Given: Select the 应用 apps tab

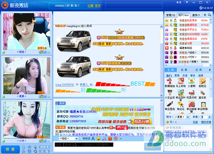Looking at the screenshot, I should coord(198,70).
